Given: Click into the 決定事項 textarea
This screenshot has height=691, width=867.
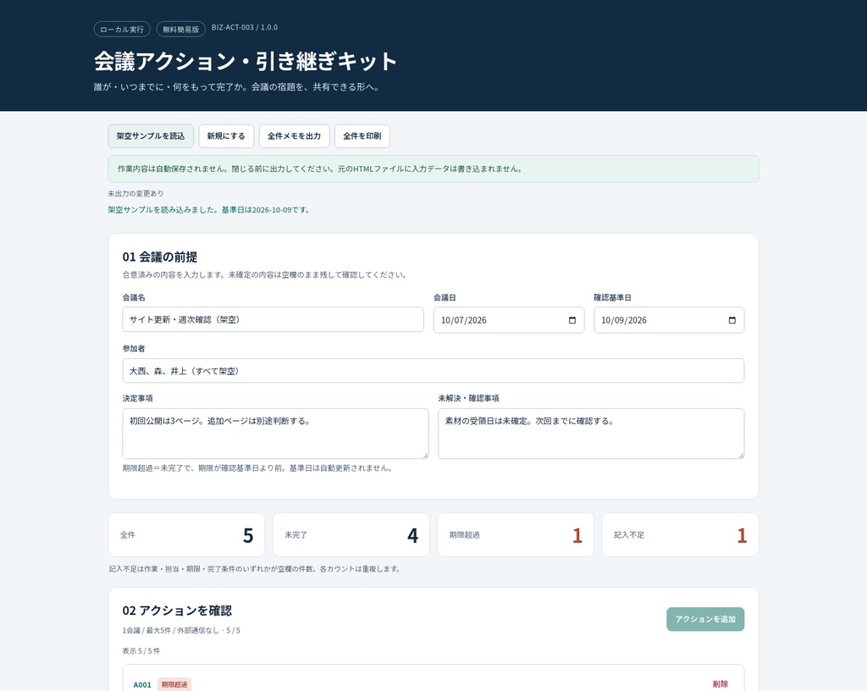Looking at the screenshot, I should [275, 434].
